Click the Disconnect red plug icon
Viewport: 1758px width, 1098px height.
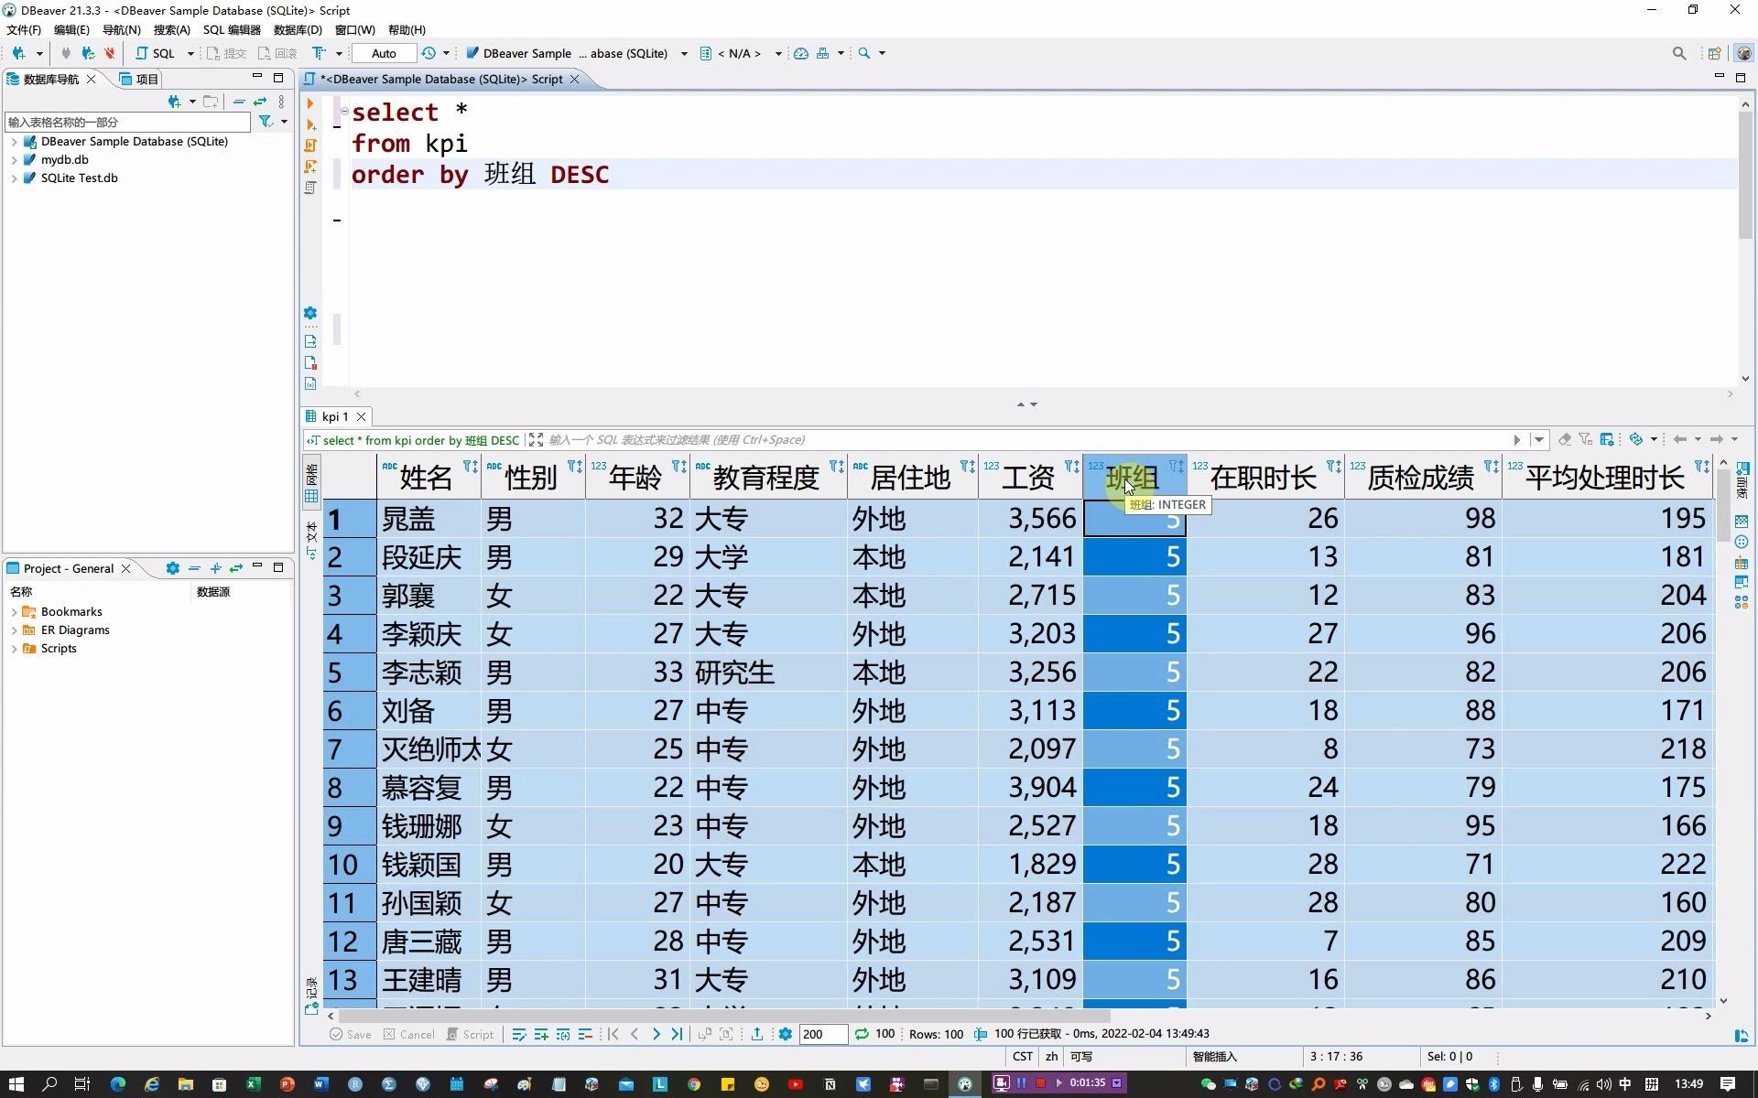click(110, 53)
